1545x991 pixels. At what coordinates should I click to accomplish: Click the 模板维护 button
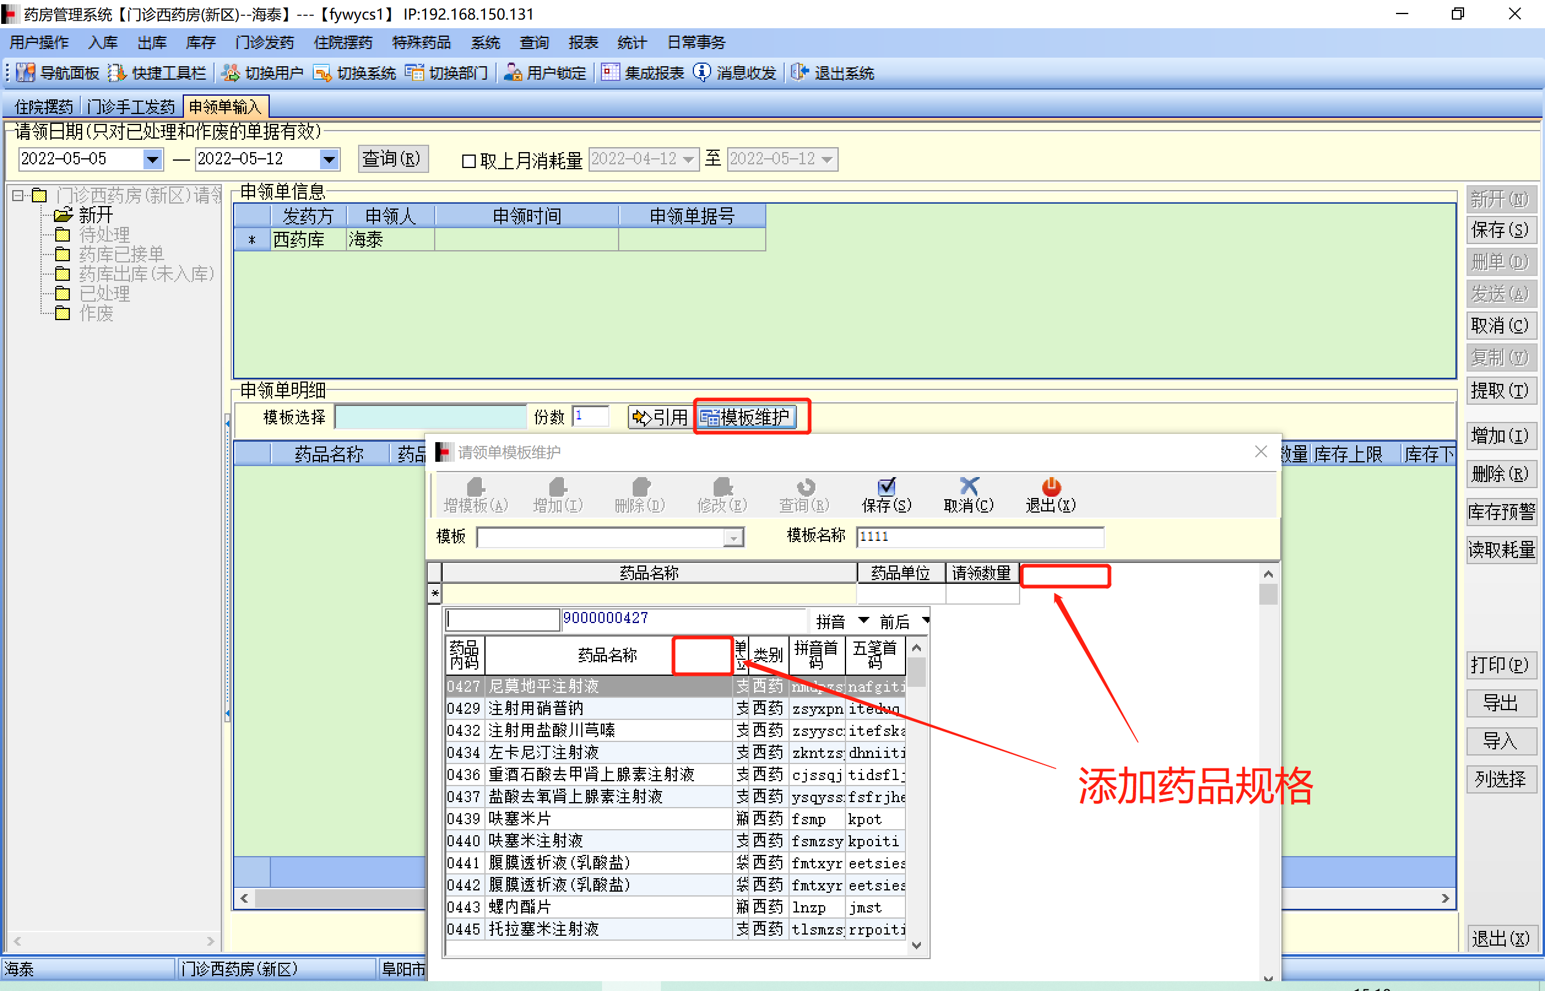(747, 417)
